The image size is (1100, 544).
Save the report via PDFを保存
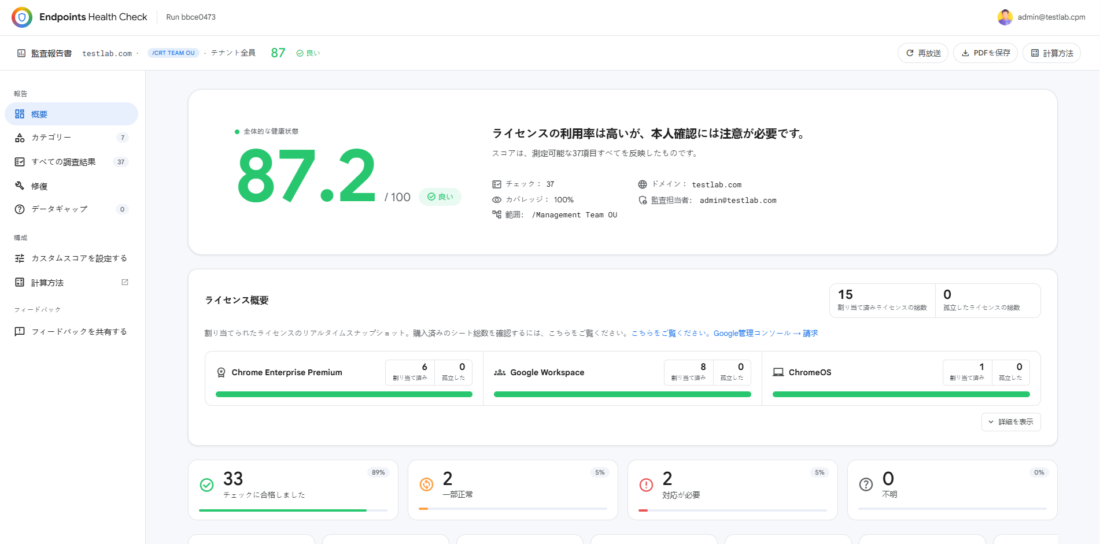[x=985, y=53]
